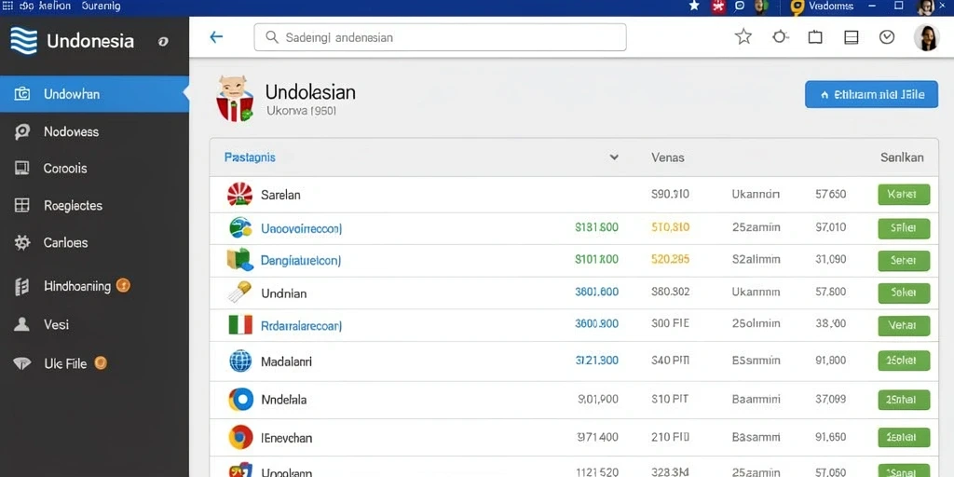Select the Madalanri row name
This screenshot has height=477, width=954.
286,362
